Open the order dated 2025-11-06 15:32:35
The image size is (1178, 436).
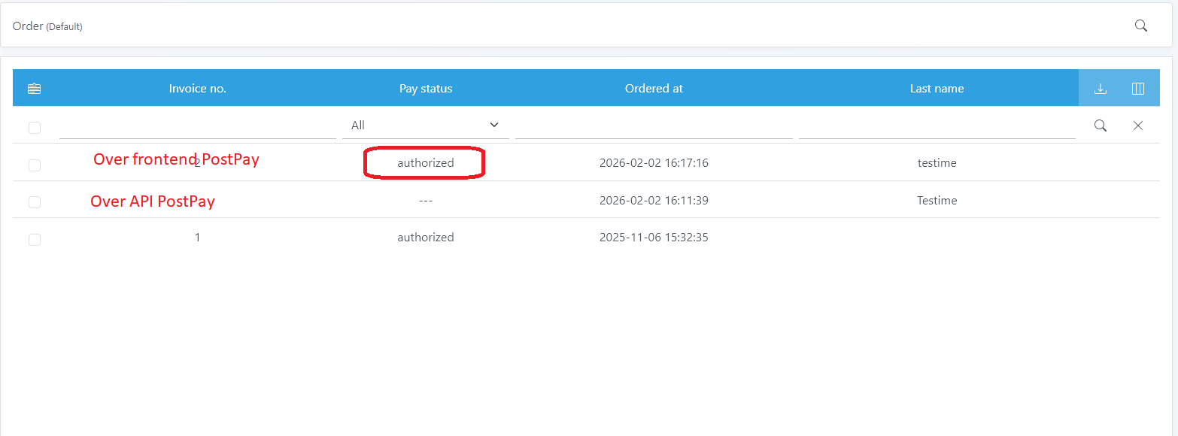(x=653, y=238)
